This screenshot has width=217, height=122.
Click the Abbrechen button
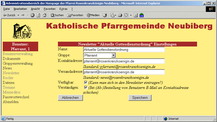tap(70, 97)
